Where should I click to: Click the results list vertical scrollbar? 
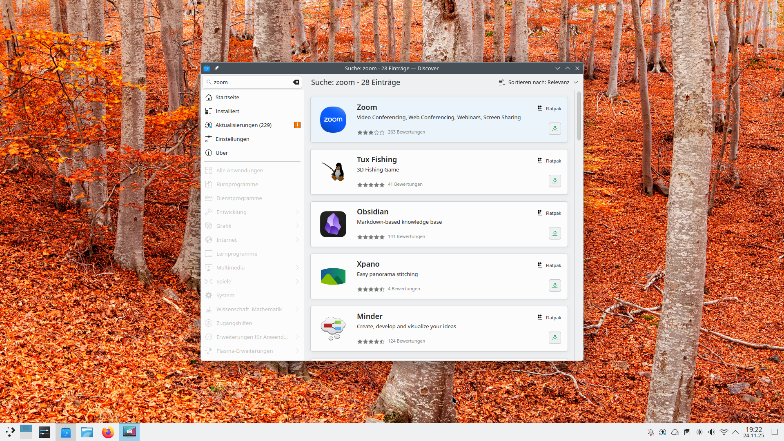pos(579,116)
